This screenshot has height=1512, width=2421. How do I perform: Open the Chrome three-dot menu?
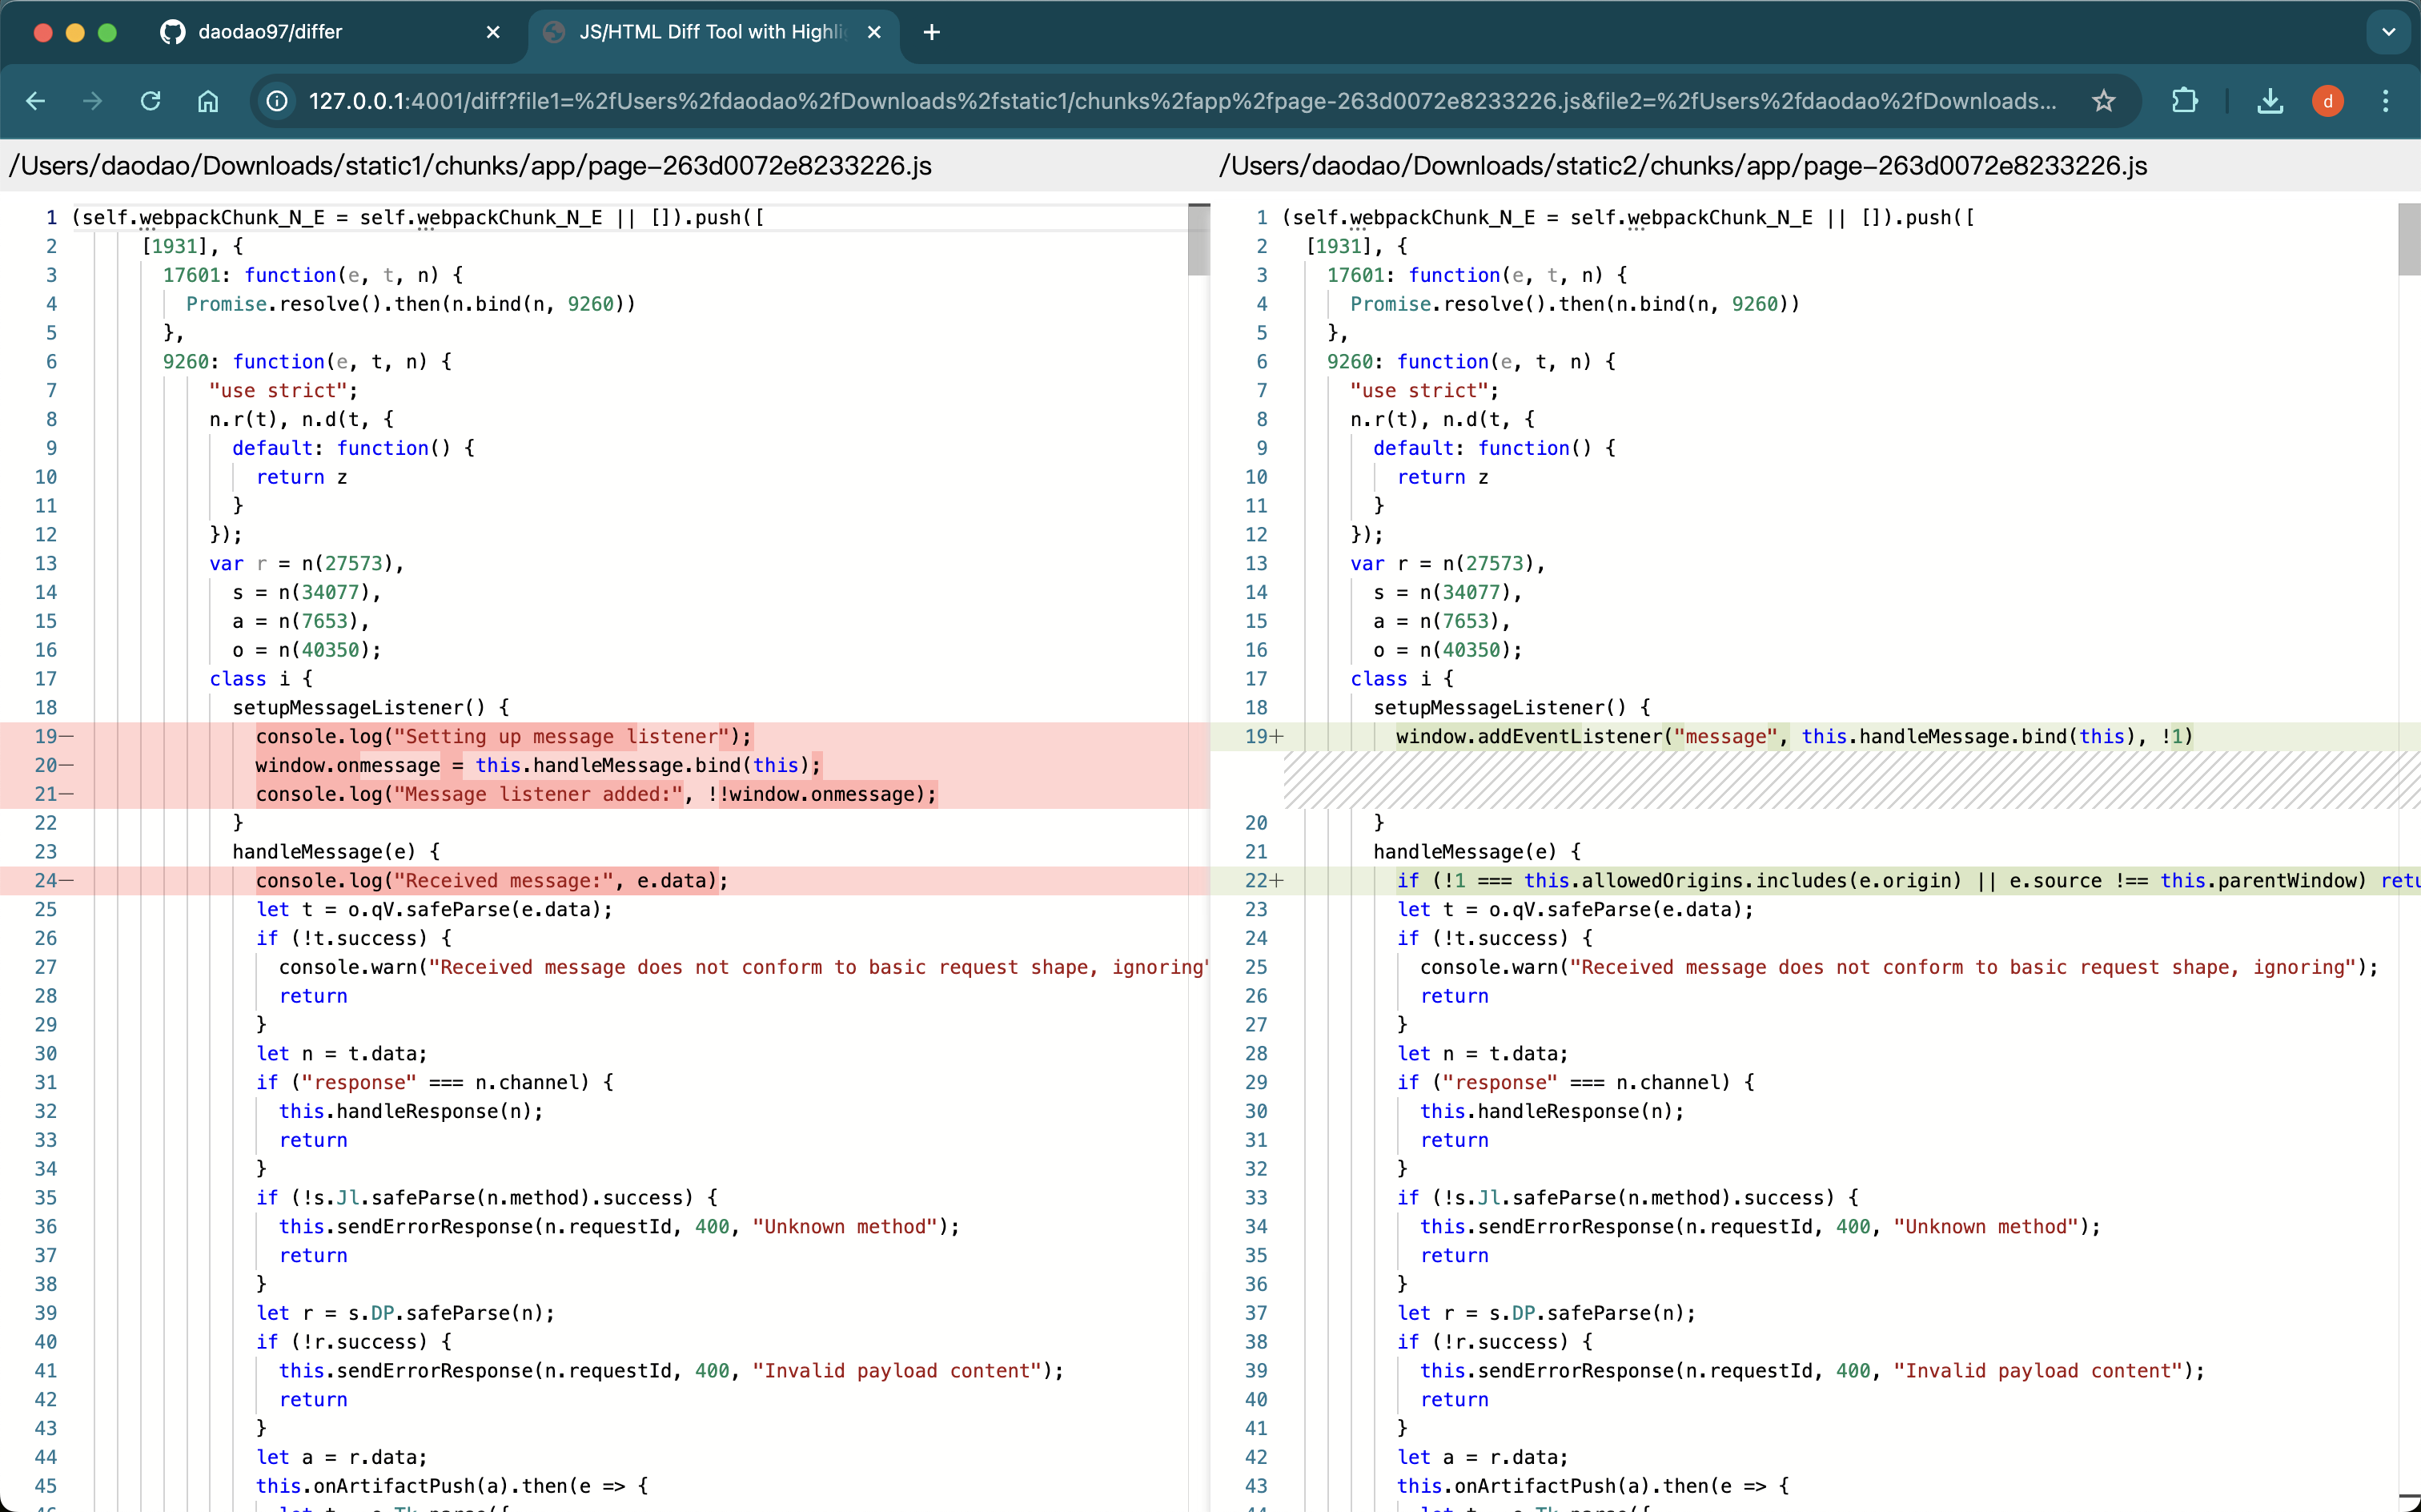click(2385, 101)
